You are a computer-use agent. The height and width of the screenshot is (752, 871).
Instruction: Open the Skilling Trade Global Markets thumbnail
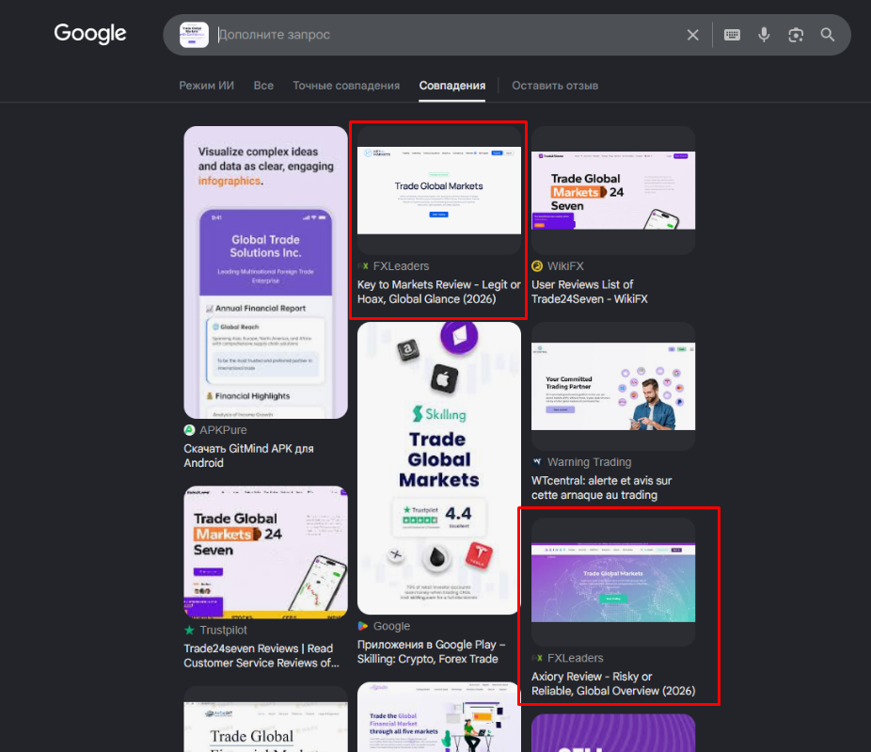[x=439, y=468]
